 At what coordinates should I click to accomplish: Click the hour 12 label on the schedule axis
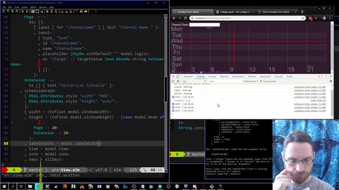[253, 69]
